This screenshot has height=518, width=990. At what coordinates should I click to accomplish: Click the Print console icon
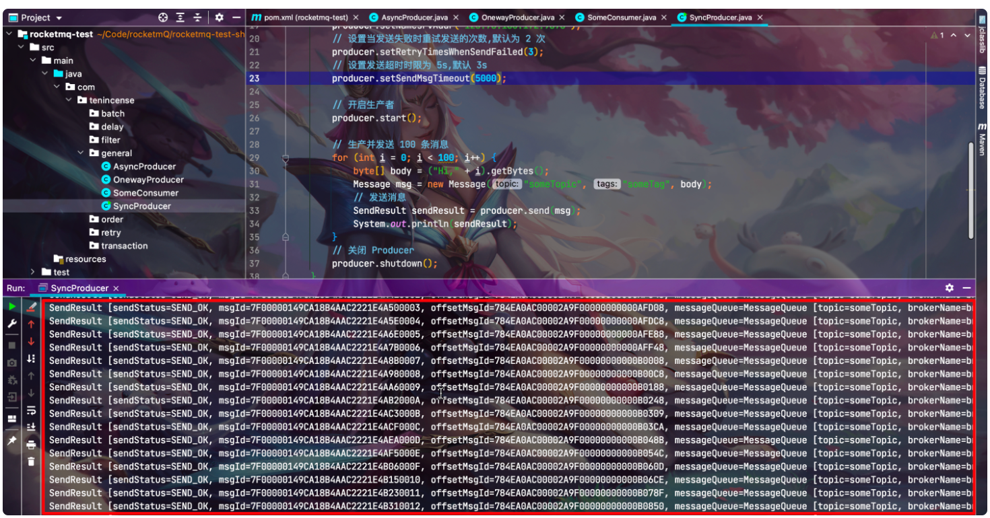point(31,445)
